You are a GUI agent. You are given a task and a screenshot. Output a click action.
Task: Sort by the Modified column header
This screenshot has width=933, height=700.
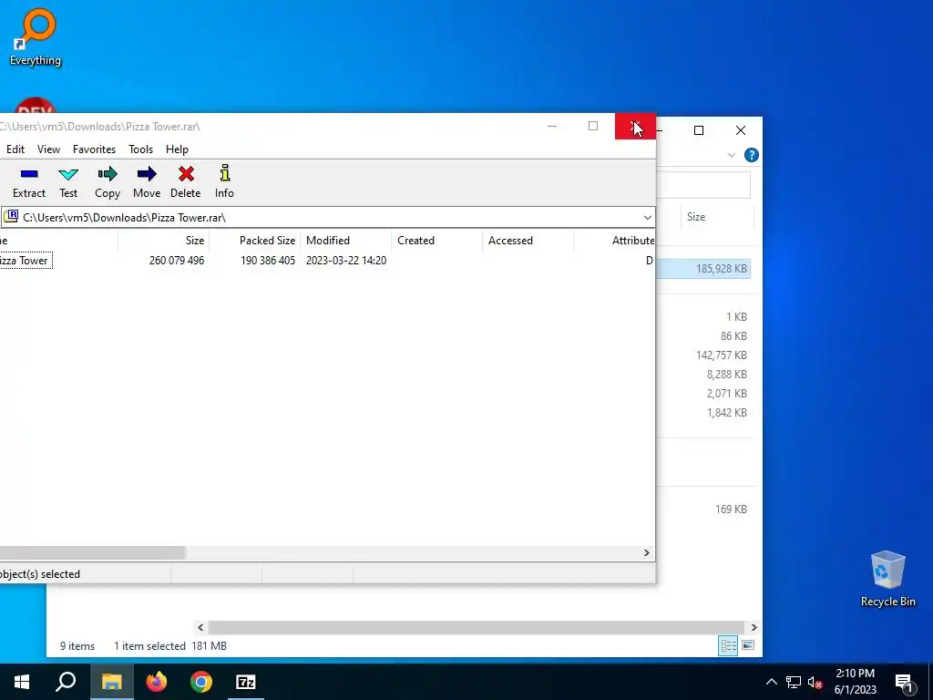click(345, 241)
